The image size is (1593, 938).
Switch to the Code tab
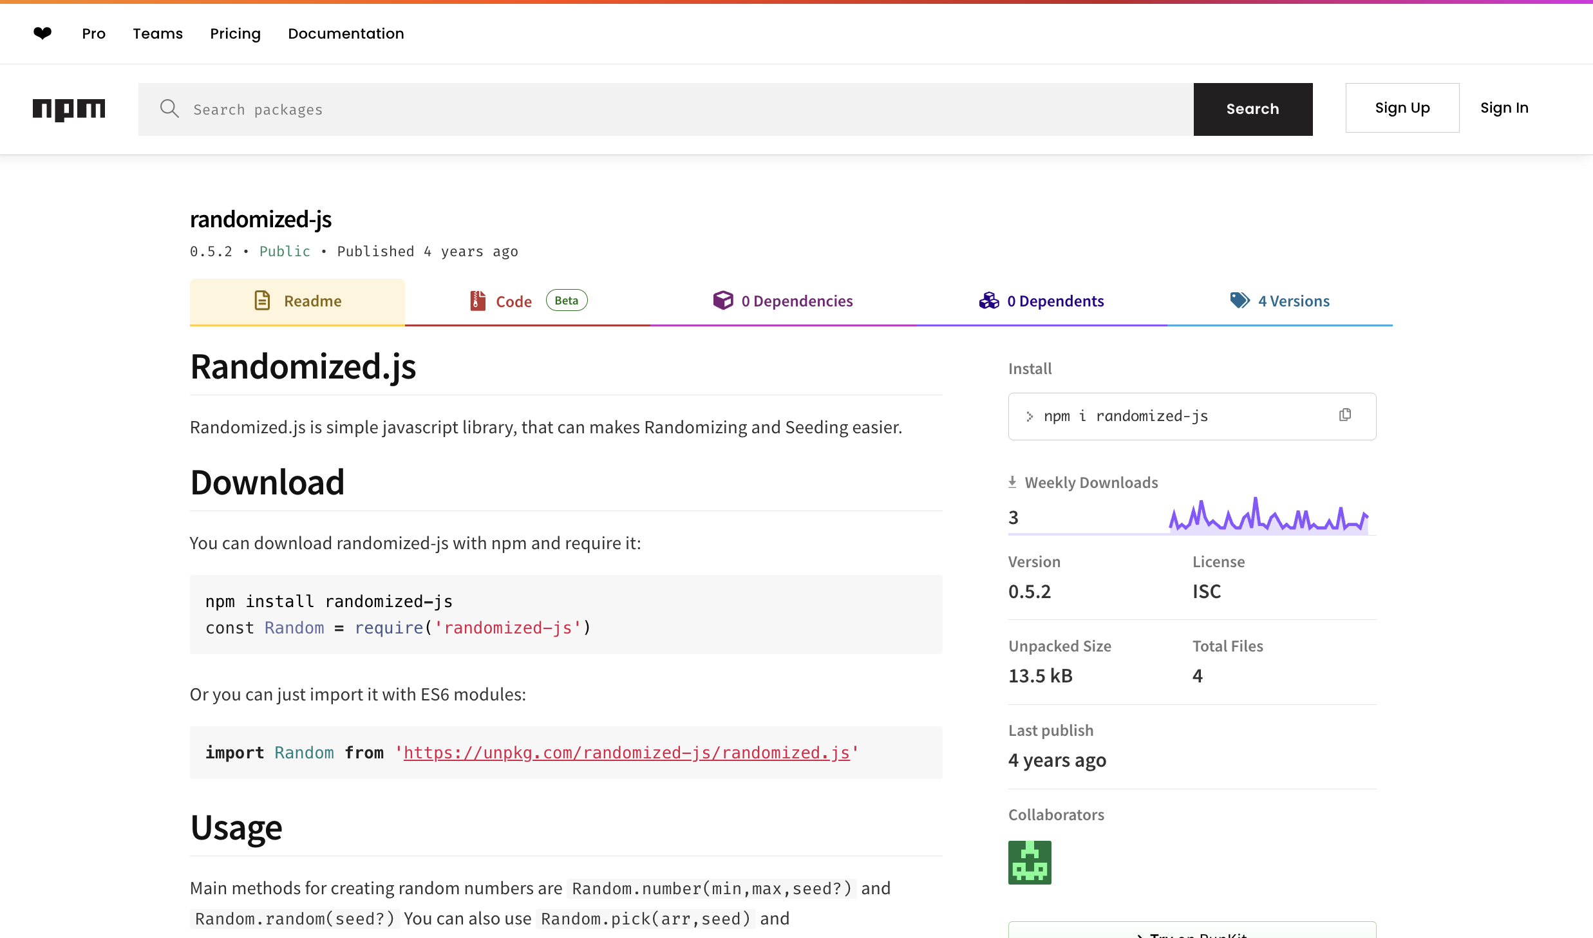pyautogui.click(x=528, y=301)
